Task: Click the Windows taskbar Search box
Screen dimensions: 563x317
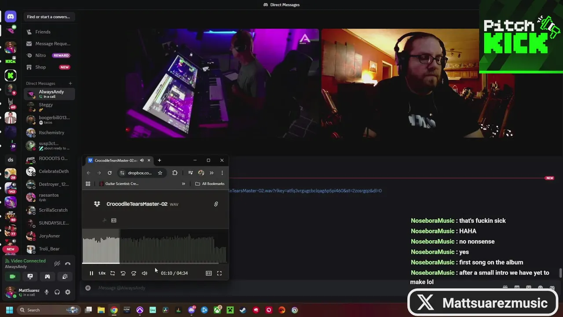Action: pyautogui.click(x=48, y=310)
